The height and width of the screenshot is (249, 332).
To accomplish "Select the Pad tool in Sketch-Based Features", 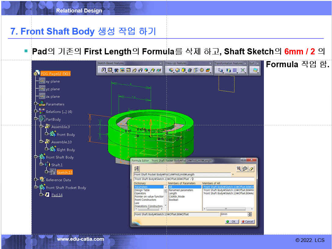I will (102, 70).
